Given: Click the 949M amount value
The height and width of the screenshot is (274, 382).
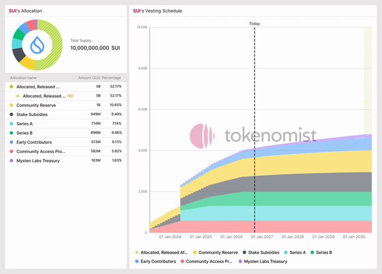Looking at the screenshot, I should coord(95,114).
